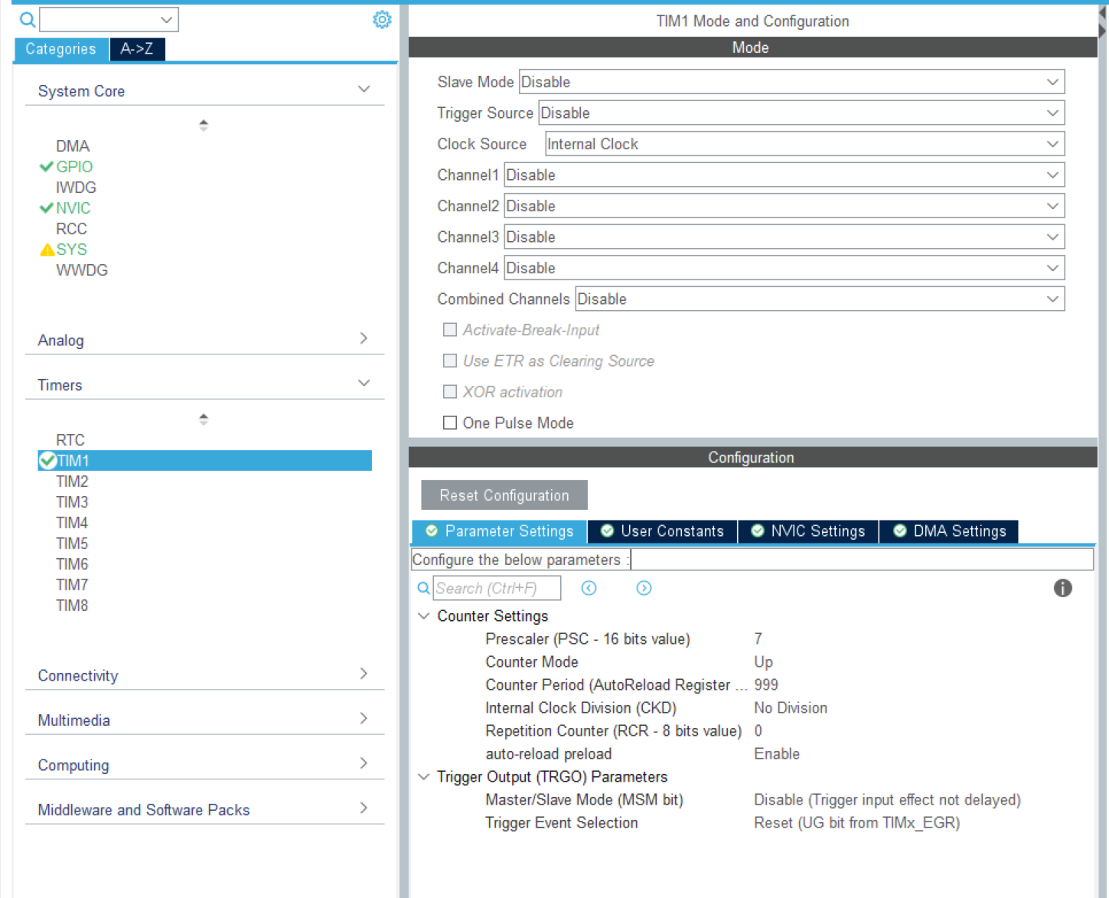Screen dimensions: 1109x898
Task: Collapse the Counter Settings group
Action: pos(423,616)
